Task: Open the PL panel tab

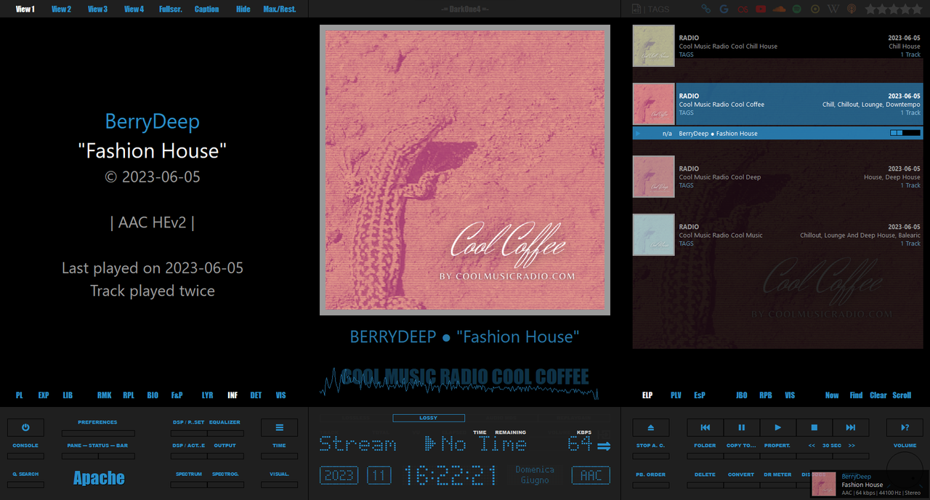Action: click(20, 395)
